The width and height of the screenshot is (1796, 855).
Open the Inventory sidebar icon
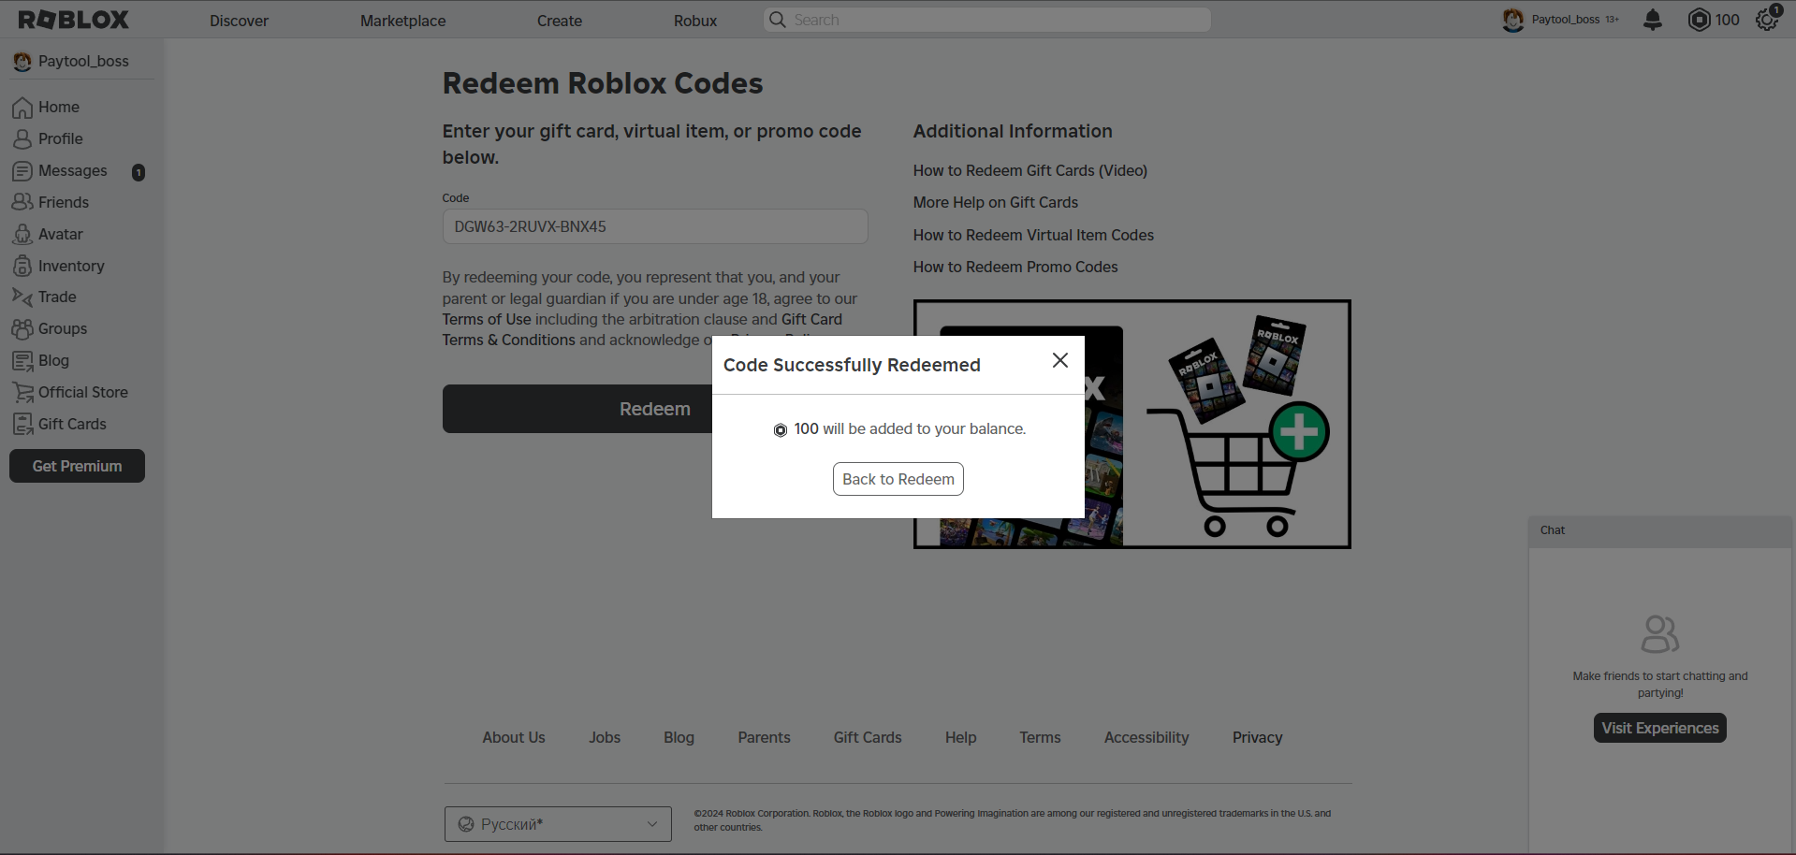coord(22,266)
